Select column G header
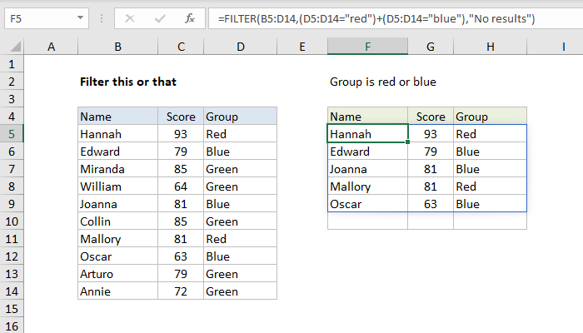The width and height of the screenshot is (583, 333). pyautogui.click(x=431, y=47)
